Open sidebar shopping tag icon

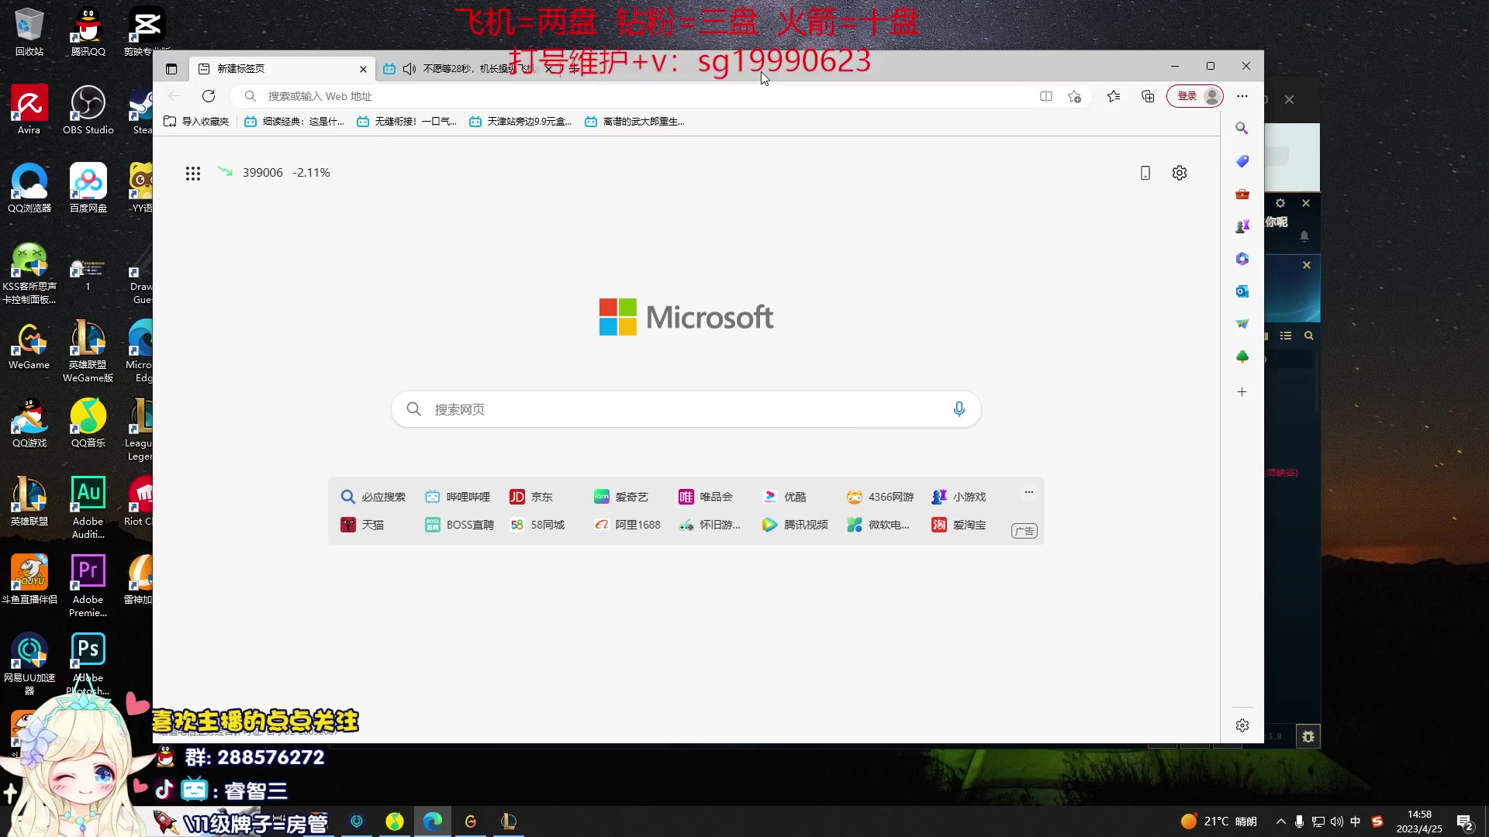tap(1242, 161)
